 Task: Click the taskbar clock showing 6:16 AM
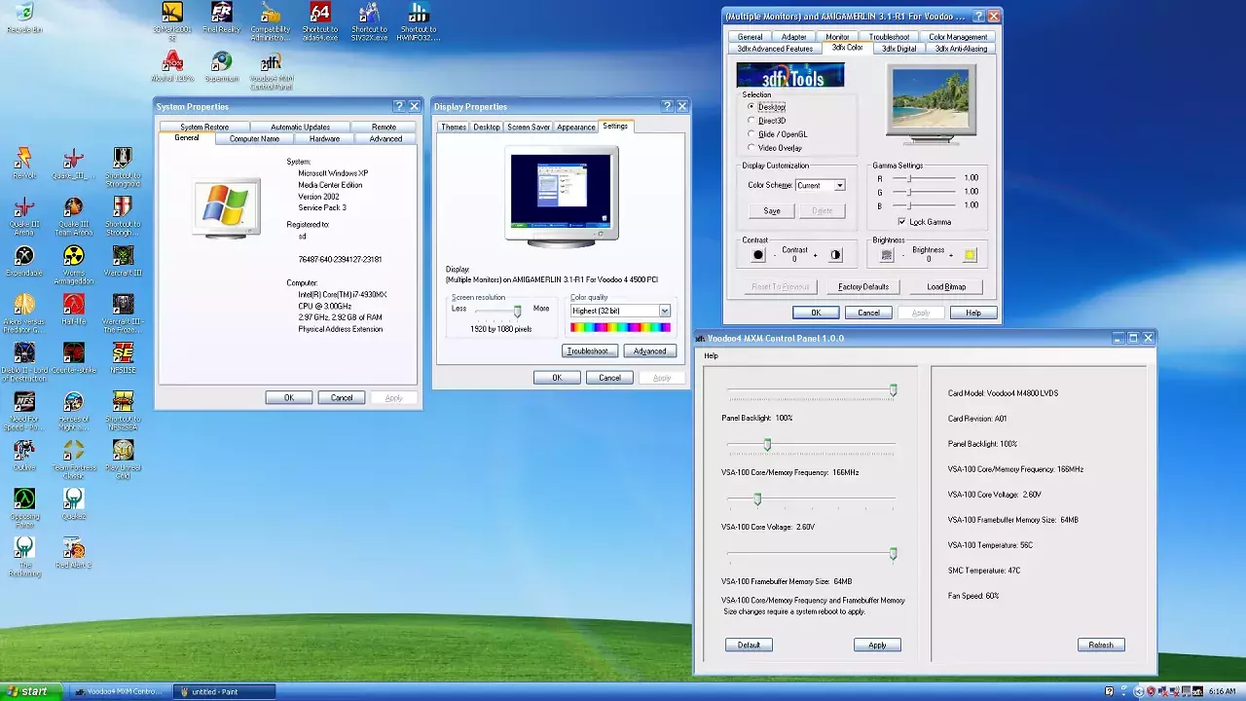coord(1221,691)
